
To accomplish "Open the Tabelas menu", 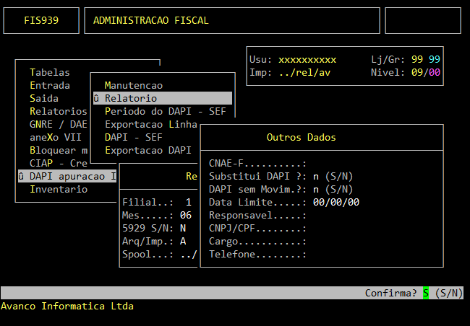I will 50,72.
